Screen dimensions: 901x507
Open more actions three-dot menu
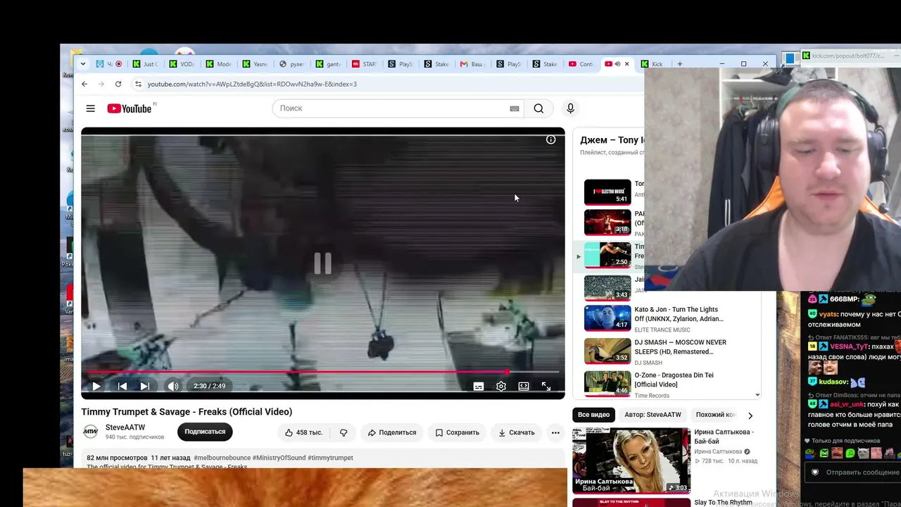pyautogui.click(x=555, y=432)
